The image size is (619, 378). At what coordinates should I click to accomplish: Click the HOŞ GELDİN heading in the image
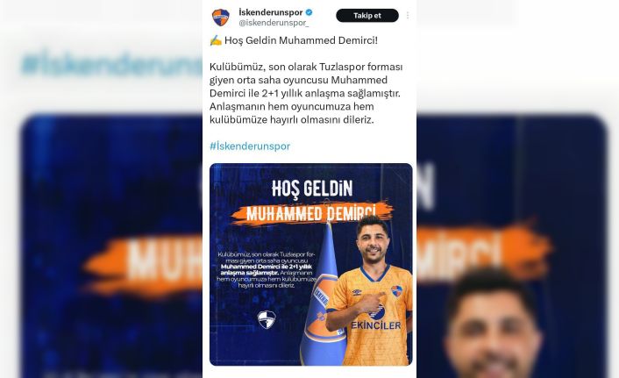[x=312, y=189]
